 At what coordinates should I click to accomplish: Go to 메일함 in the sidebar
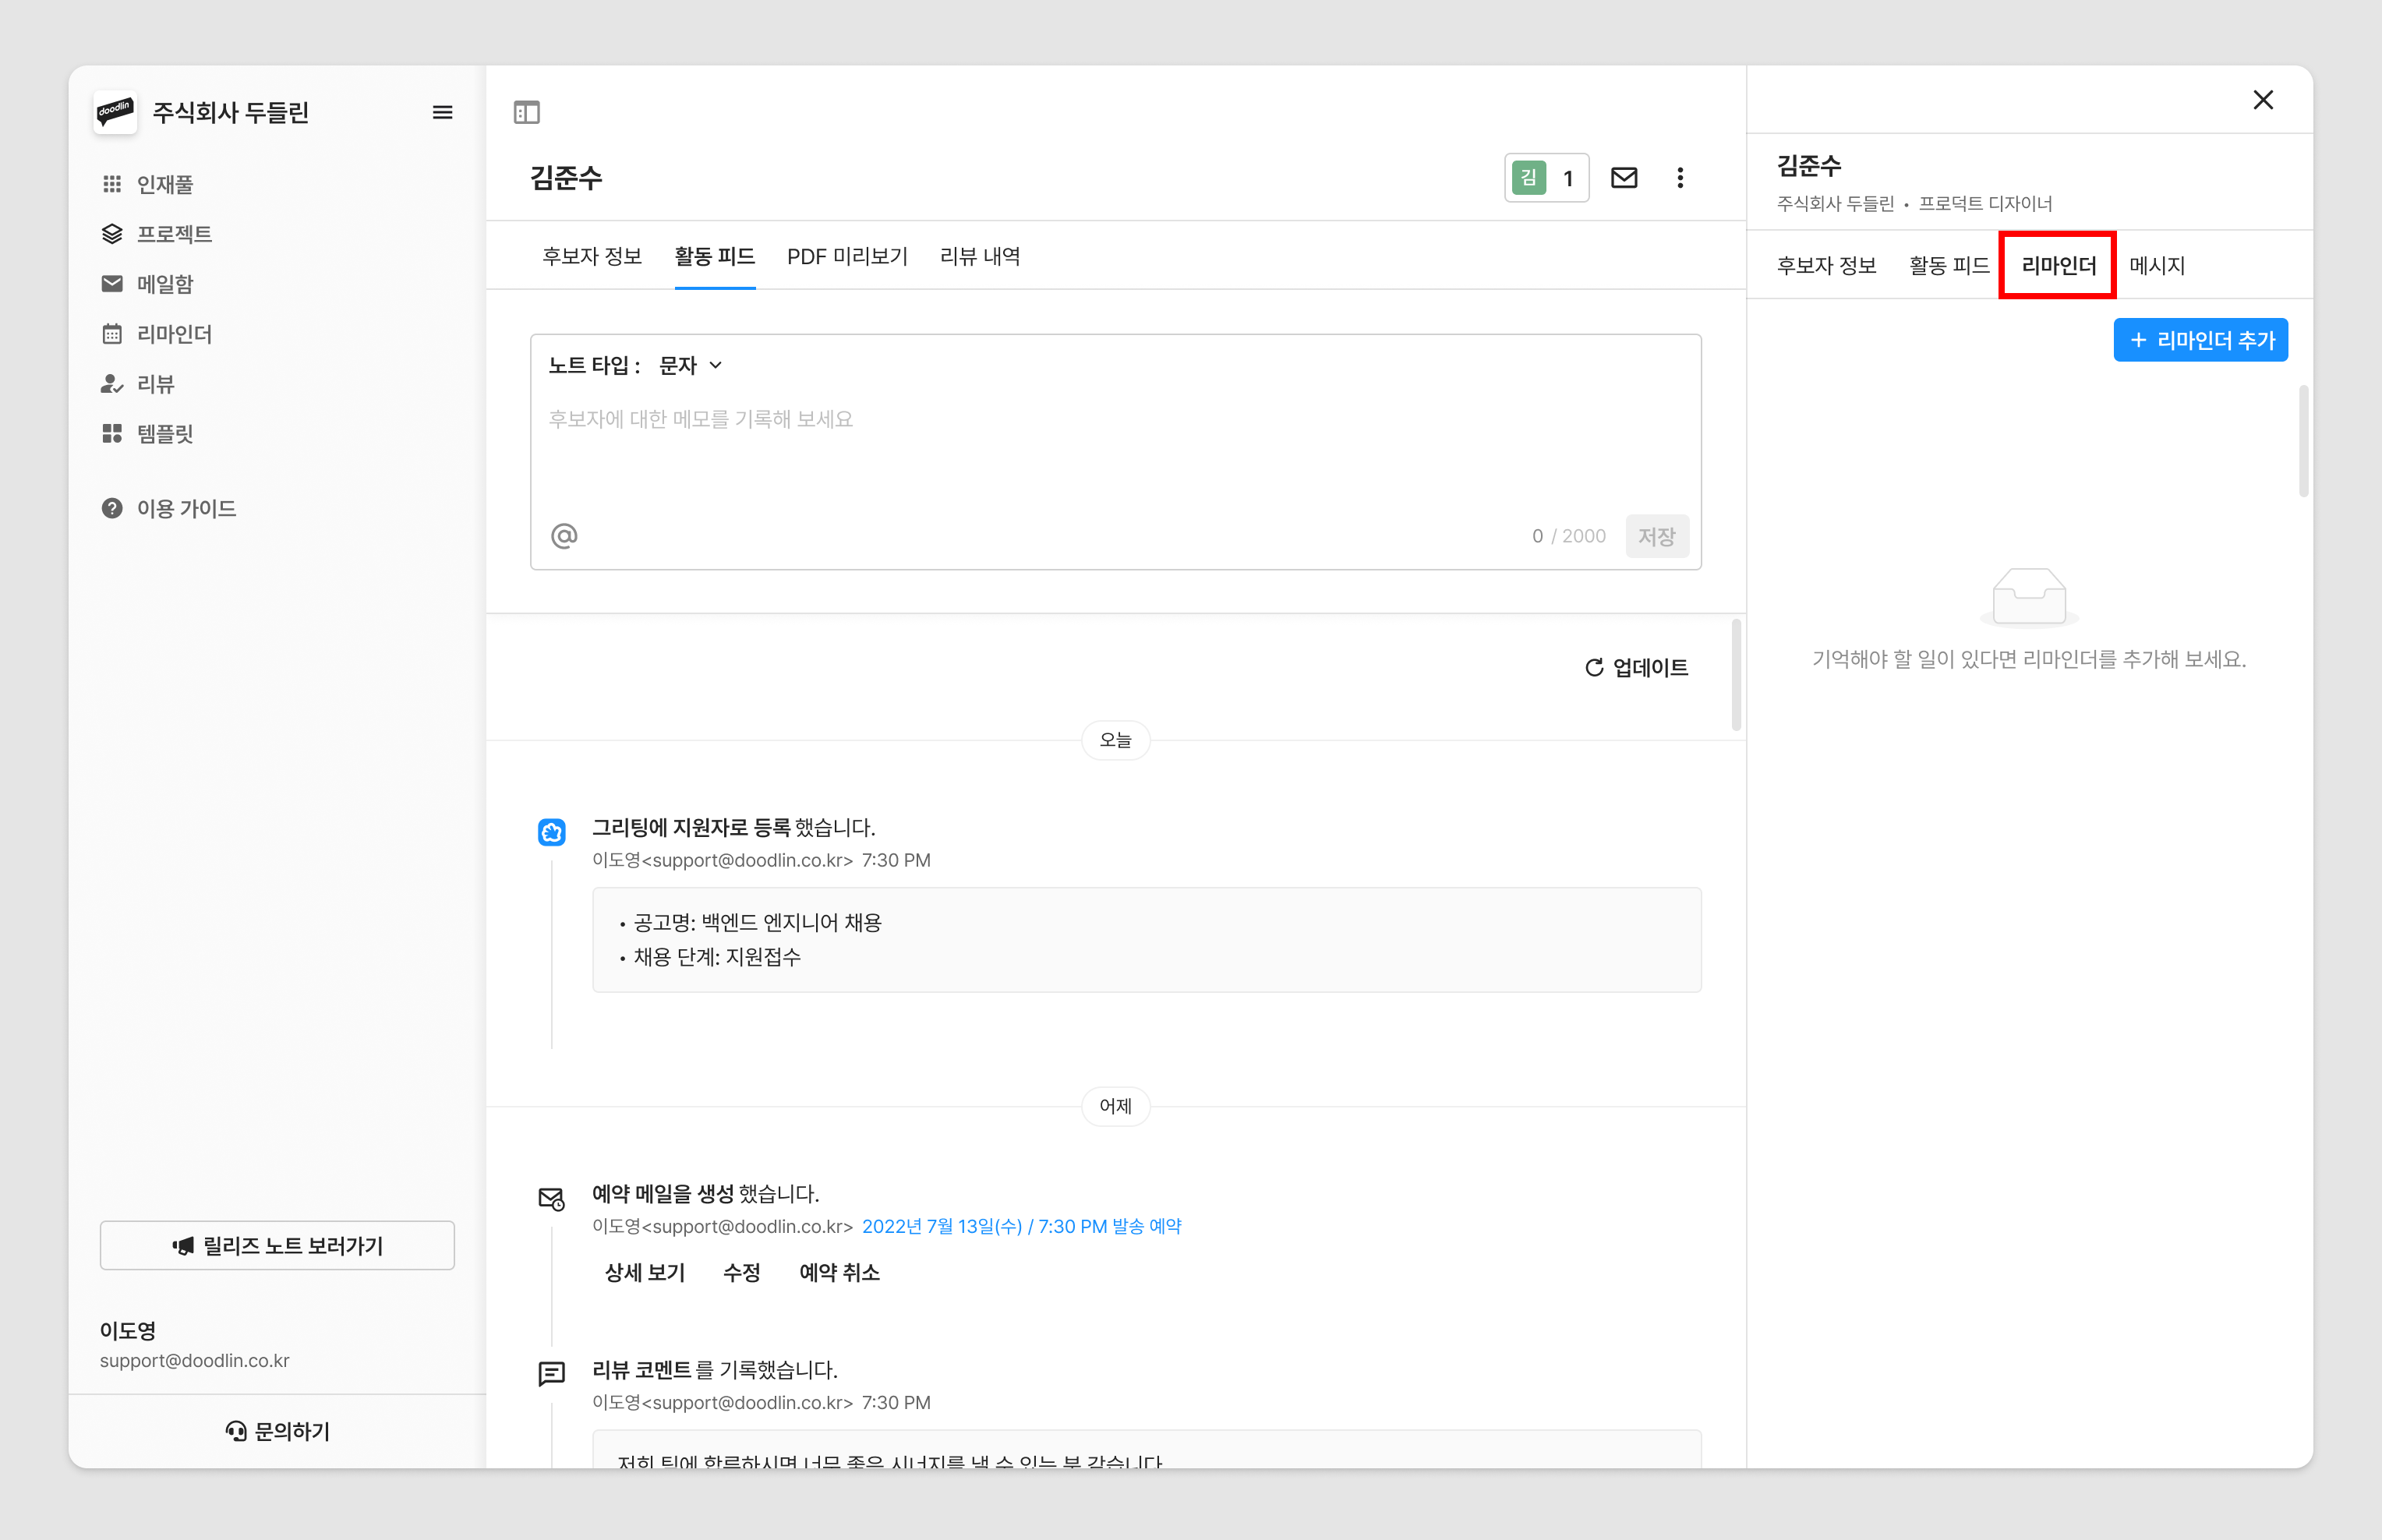164,284
